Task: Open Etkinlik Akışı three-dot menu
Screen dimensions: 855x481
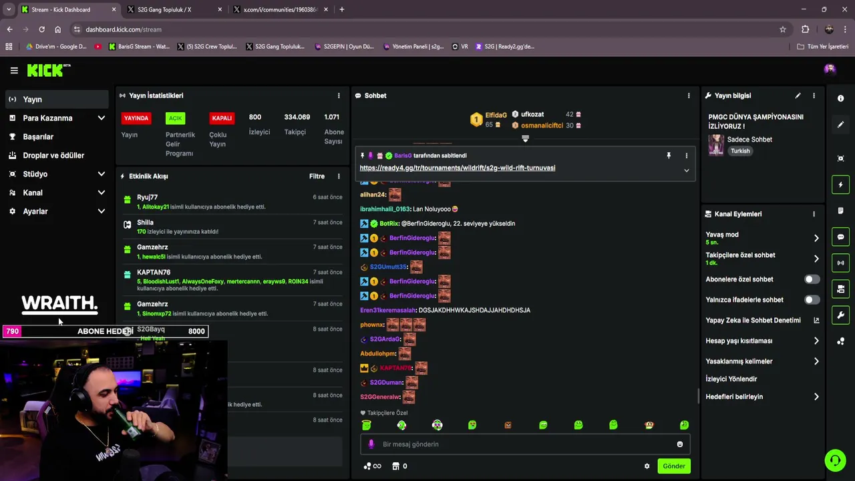Action: pyautogui.click(x=339, y=176)
